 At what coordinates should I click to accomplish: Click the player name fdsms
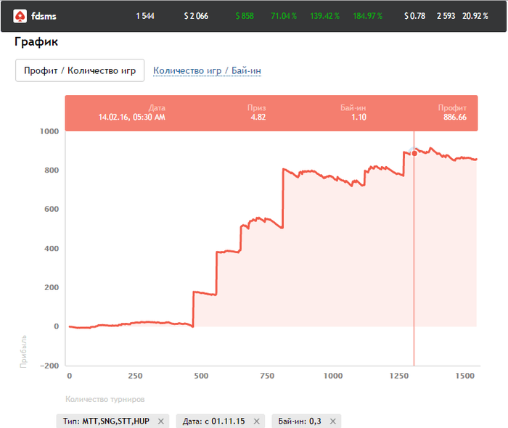(x=44, y=16)
